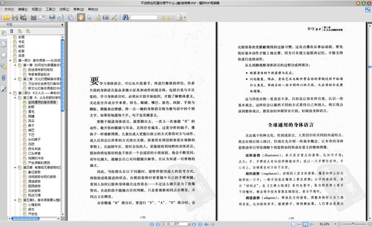372x227 pixels.
Task: Click the Print icon
Action: tap(33, 17)
